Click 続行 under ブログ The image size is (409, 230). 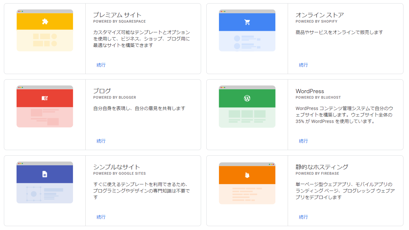101,141
